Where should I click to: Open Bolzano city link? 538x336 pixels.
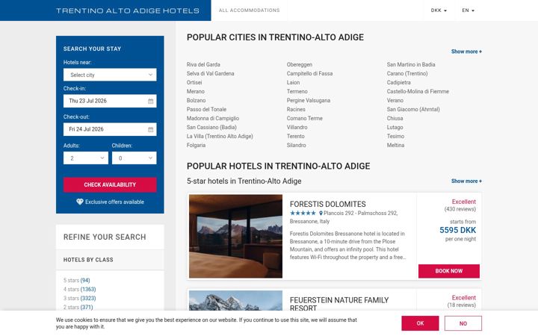[197, 100]
